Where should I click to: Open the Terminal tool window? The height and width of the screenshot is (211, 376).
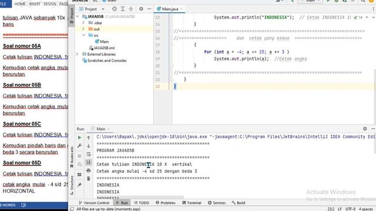coord(192,203)
